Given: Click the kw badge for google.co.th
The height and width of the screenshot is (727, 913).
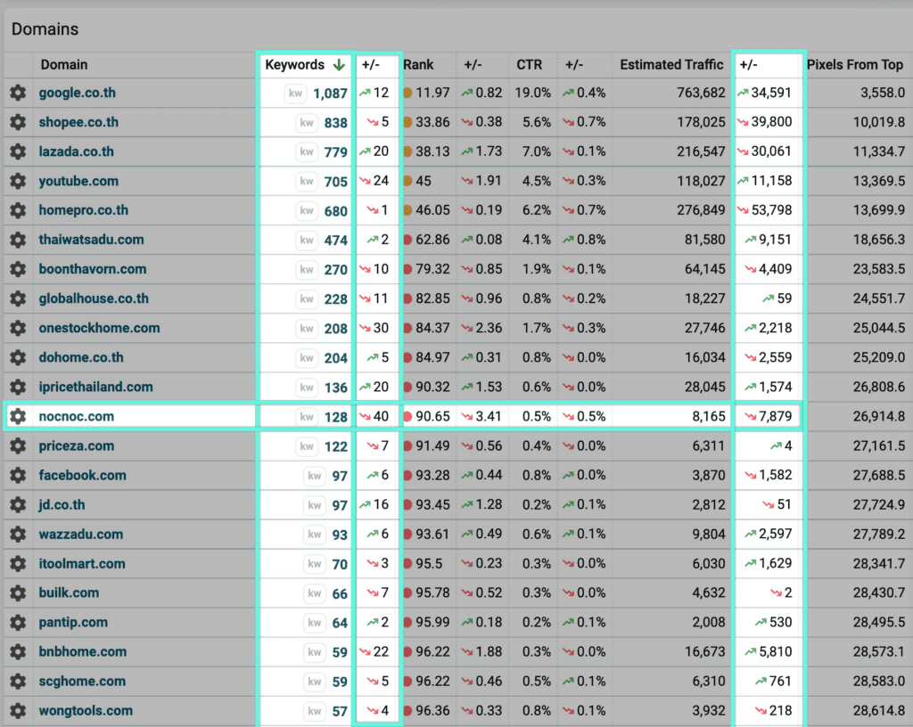Looking at the screenshot, I should click(x=295, y=93).
